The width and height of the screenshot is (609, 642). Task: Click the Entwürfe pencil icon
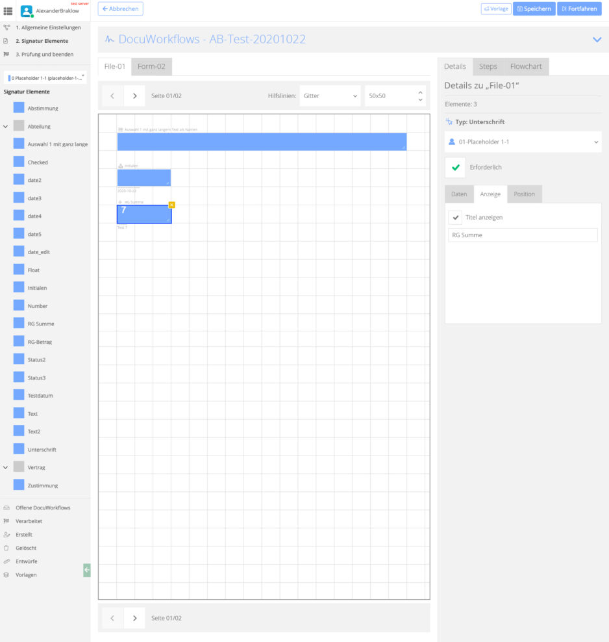tap(6, 561)
